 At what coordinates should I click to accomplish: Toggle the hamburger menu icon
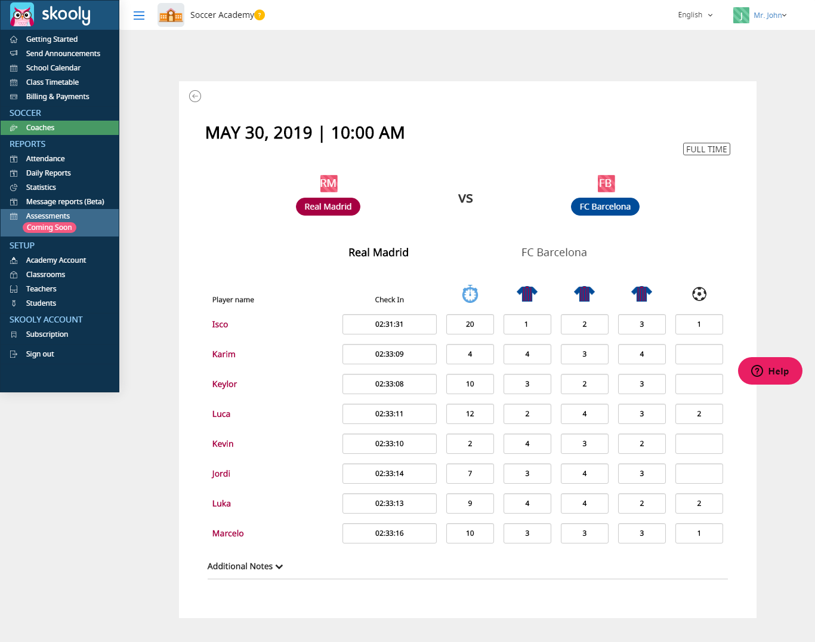[139, 16]
